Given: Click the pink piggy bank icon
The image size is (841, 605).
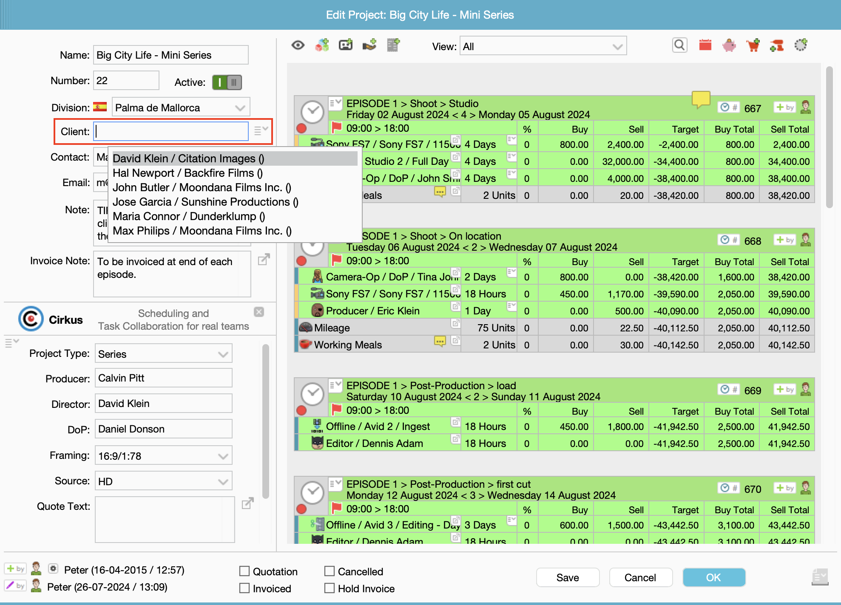Looking at the screenshot, I should tap(729, 45).
